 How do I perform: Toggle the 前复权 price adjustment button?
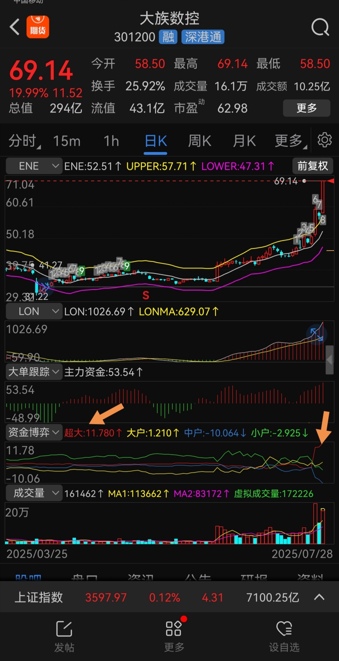(313, 166)
